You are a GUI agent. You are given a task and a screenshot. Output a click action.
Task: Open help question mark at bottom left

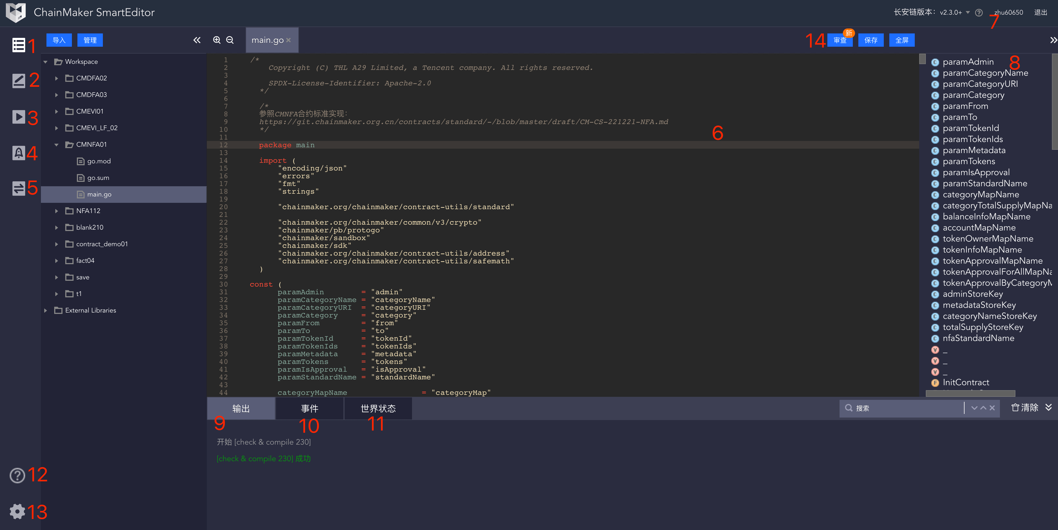click(17, 475)
